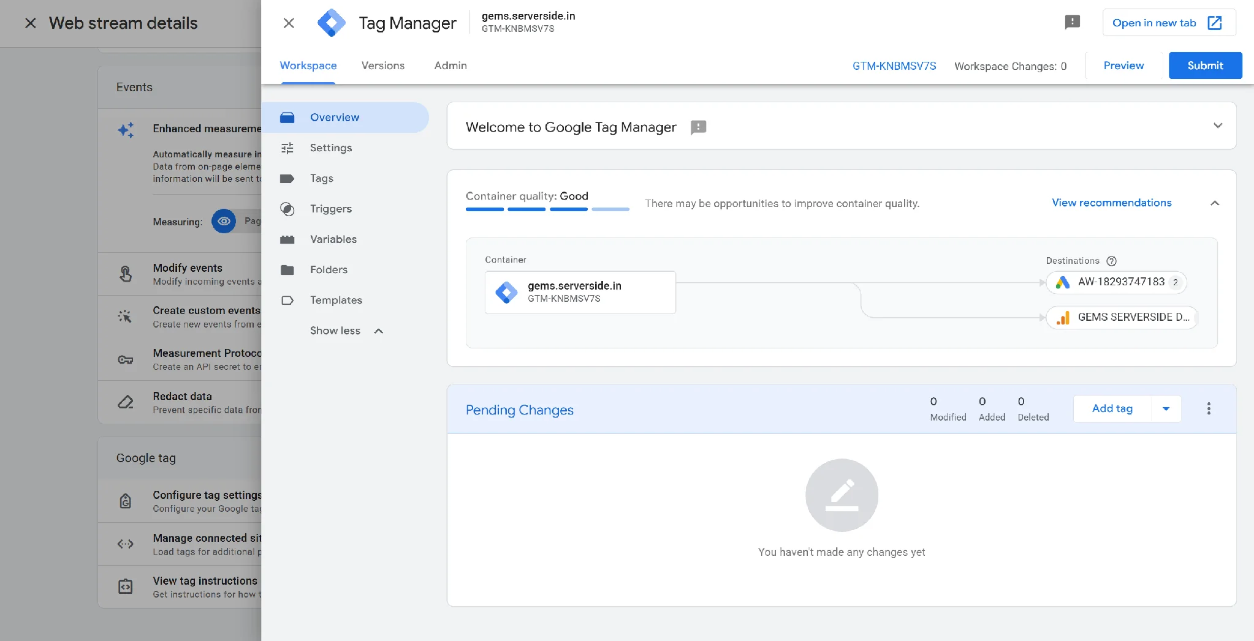Click Workspace Changes: 0 text
This screenshot has height=641, width=1254.
(x=1010, y=66)
